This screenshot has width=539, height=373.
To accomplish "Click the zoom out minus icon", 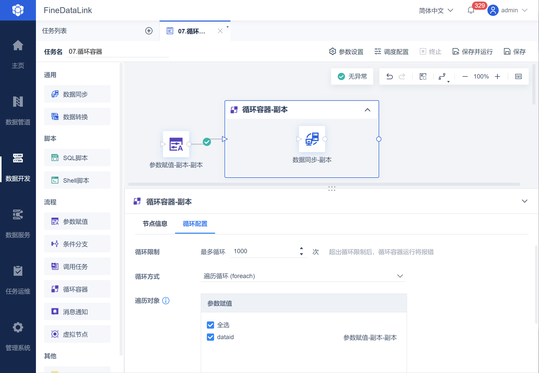I will tap(465, 76).
